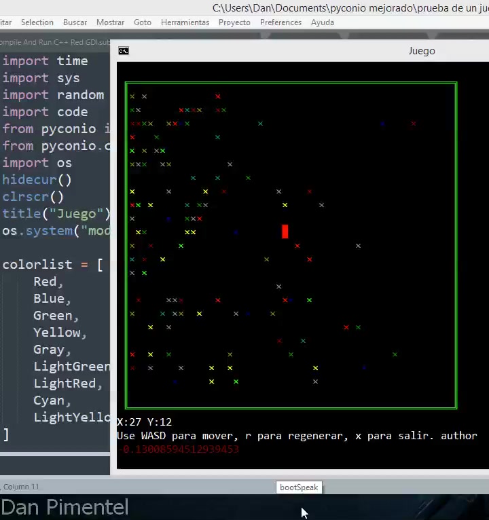Click the 'LightRed,' list entry in code
Viewport: 489px width, 520px height.
(x=68, y=384)
